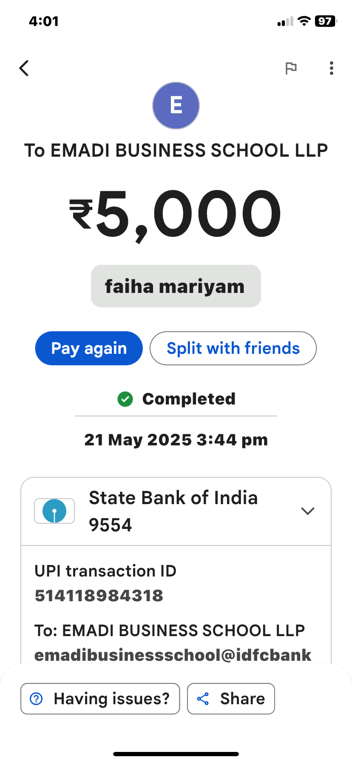352x763 pixels.
Task: Tap the emadibusinessschool@idfcbank UPI address
Action: (173, 655)
